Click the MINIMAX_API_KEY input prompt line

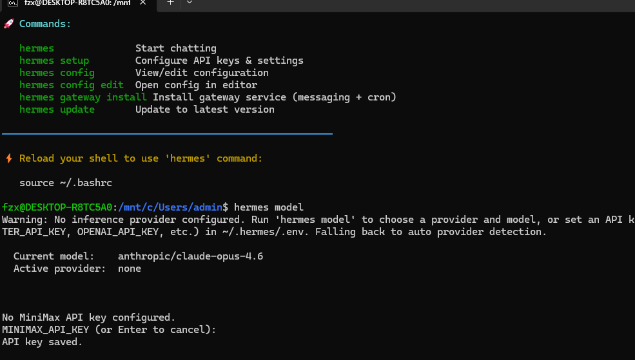pyautogui.click(x=109, y=330)
